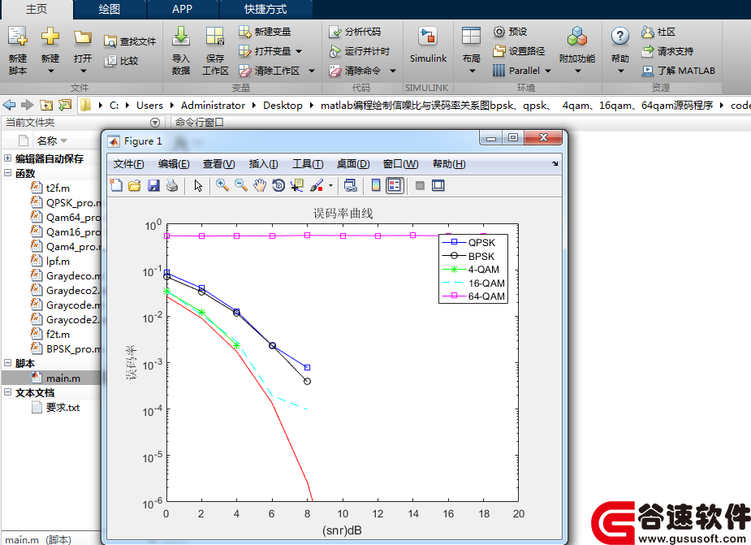Click the Add-Ons (附加功能) button
The image size is (751, 545).
point(577,50)
